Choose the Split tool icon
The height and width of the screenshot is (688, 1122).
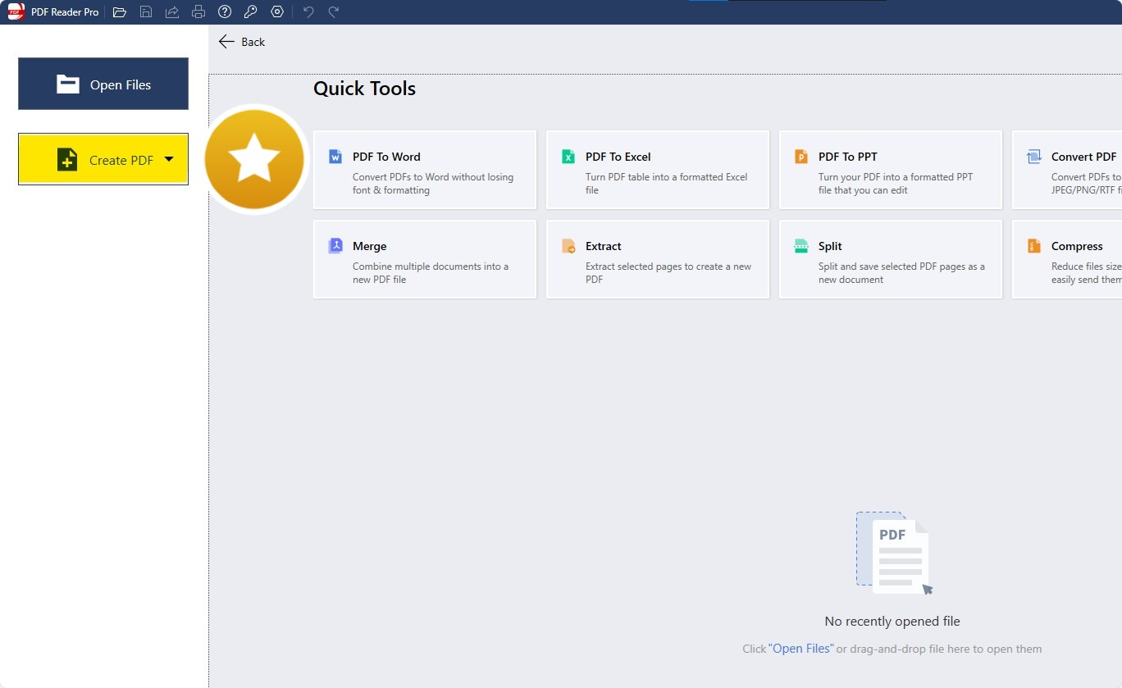[x=801, y=246]
